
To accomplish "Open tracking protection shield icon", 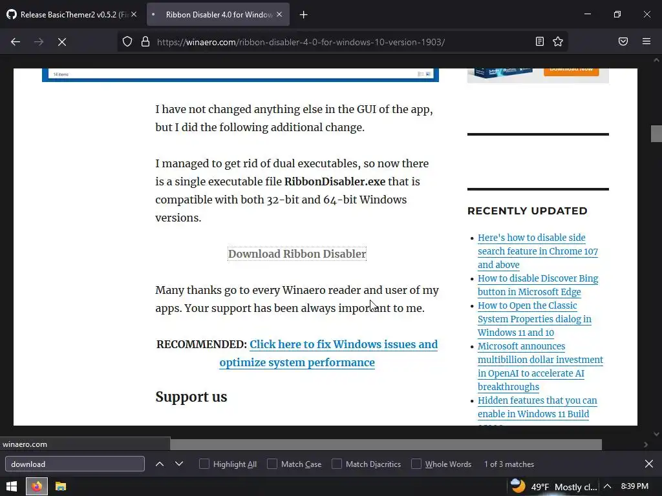I will (127, 42).
